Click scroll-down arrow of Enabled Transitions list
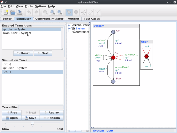The width and height of the screenshot is (177, 133). 62,48
